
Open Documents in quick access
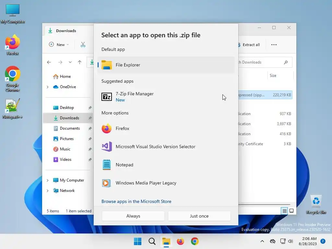66,128
